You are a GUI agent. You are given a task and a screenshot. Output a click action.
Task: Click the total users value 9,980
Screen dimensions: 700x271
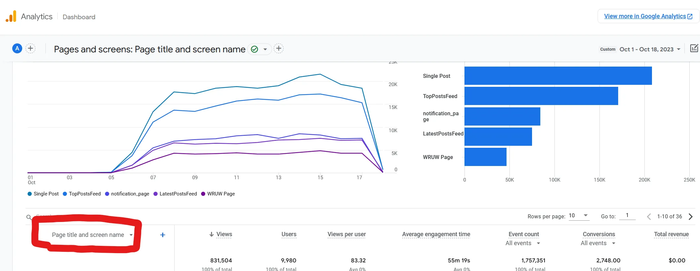[x=289, y=260]
